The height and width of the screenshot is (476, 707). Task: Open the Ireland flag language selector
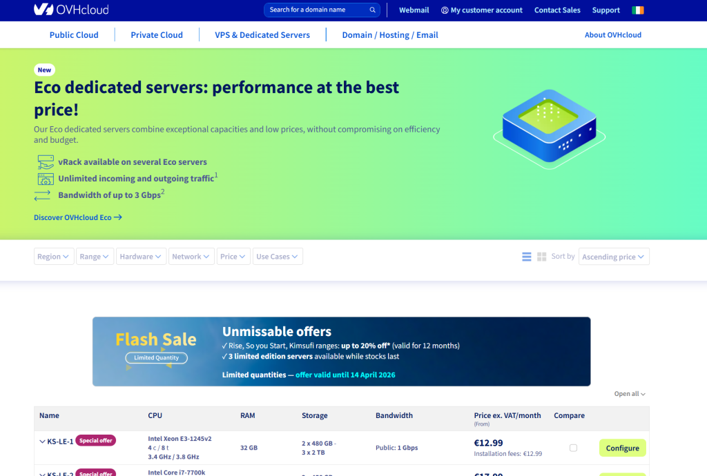coord(637,10)
